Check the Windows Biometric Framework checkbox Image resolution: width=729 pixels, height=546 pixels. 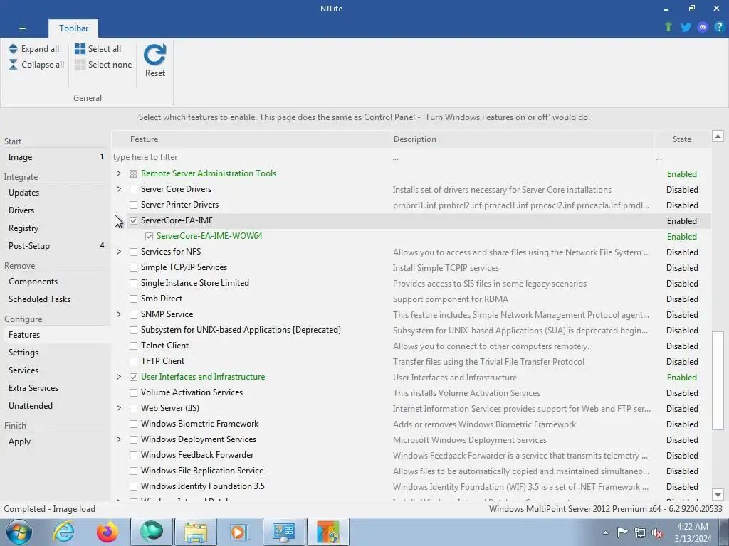[x=133, y=424]
